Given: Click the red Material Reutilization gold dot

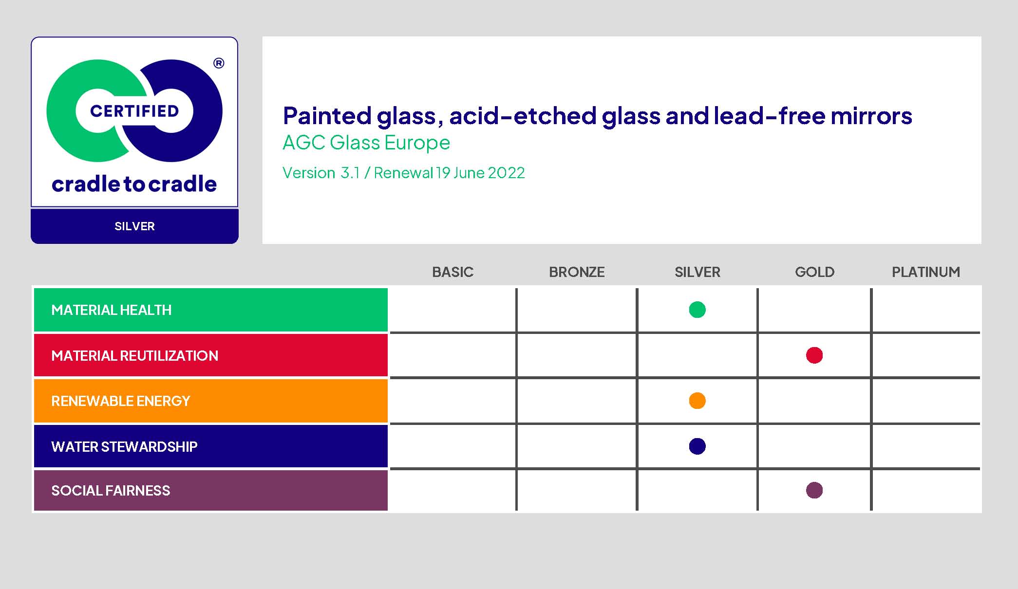Looking at the screenshot, I should pos(814,355).
